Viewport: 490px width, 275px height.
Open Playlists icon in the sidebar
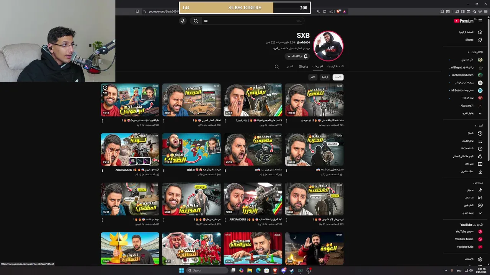coord(480,141)
